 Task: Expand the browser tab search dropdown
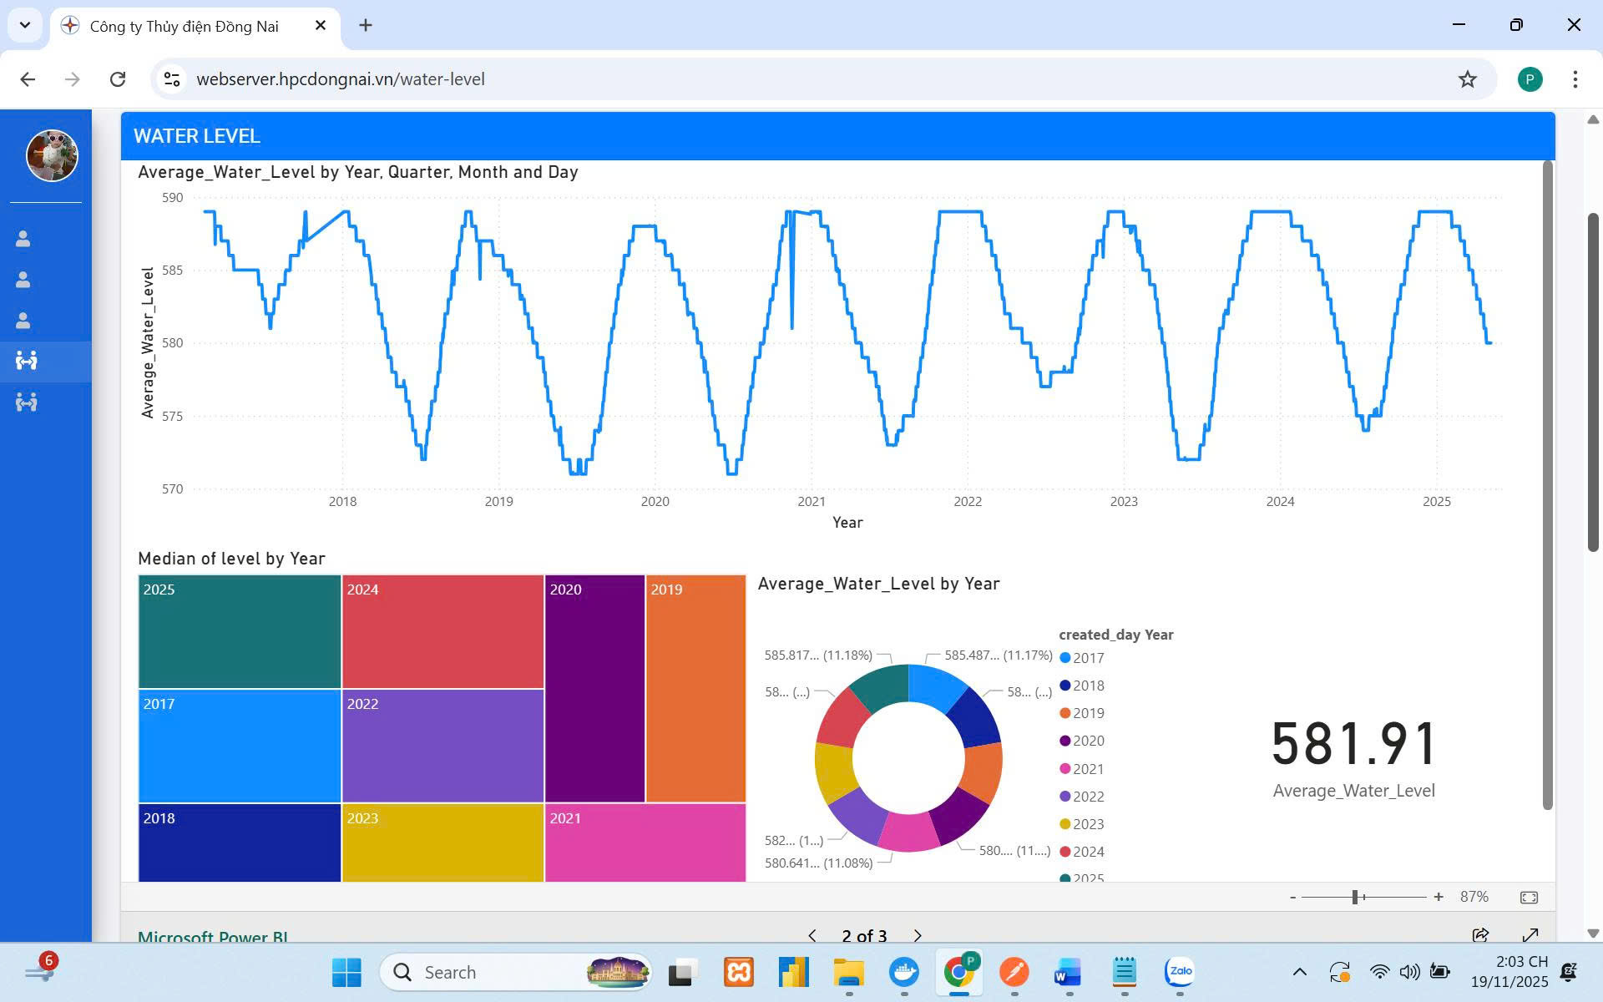(25, 25)
